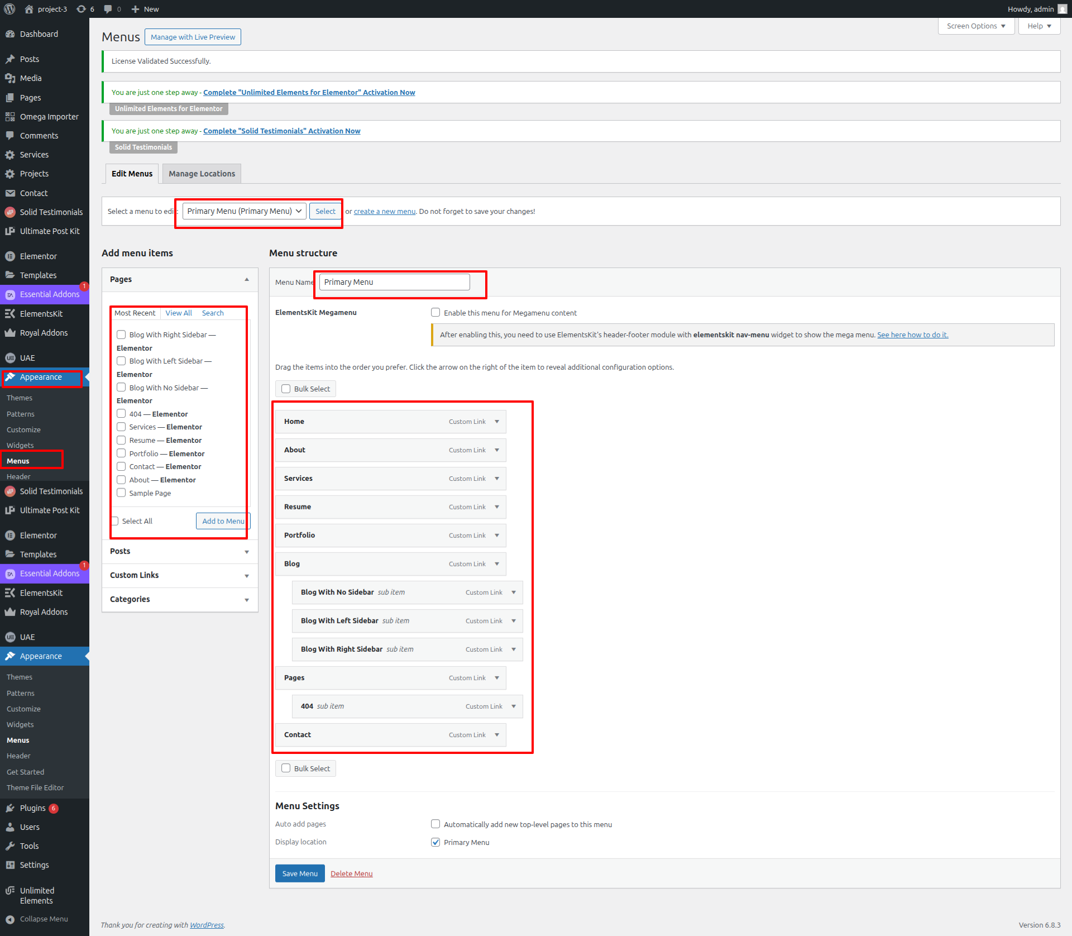Uncheck the Primary Menu display location
1072x936 pixels.
point(435,842)
